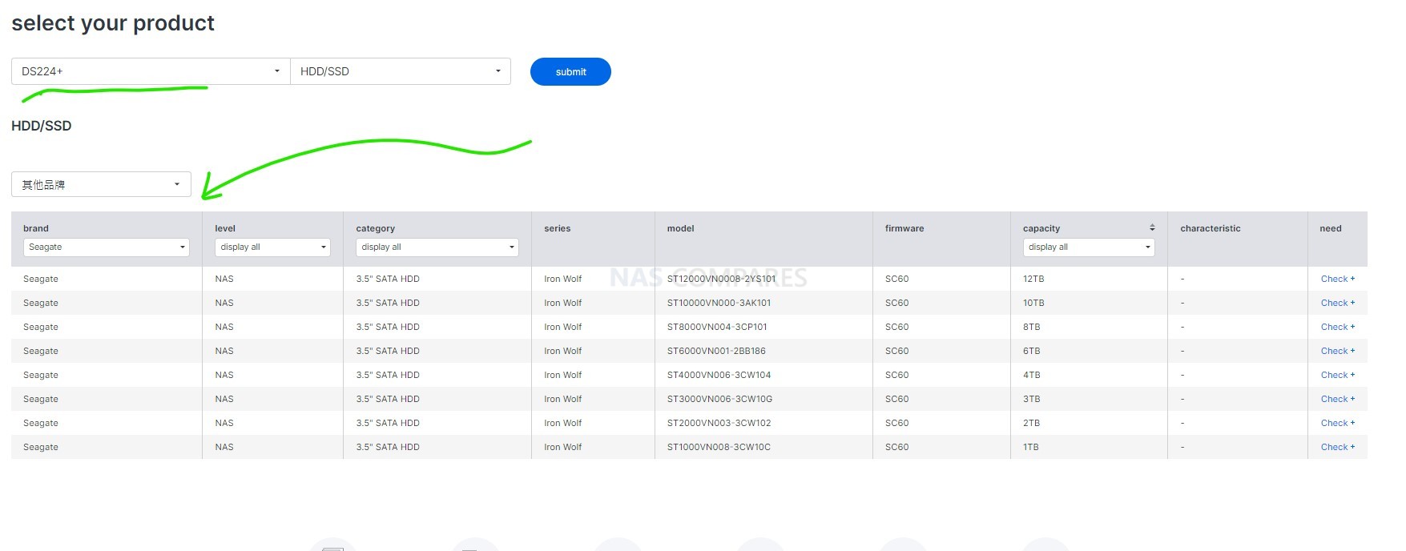Click Check link for ST6000VN001-2BB186
Viewport: 1406px width, 551px height.
click(1338, 351)
